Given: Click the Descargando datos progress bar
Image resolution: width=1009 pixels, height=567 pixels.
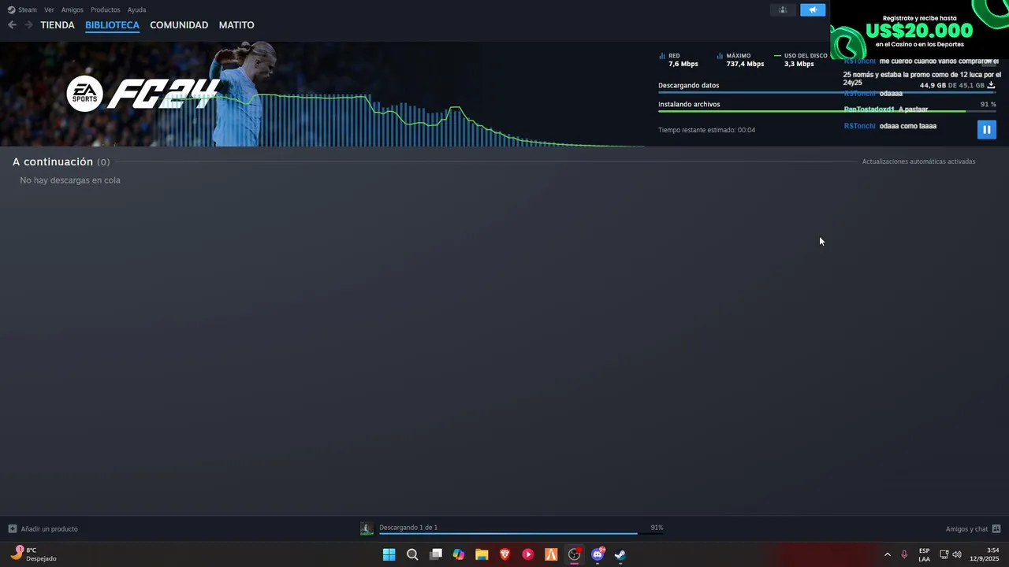Looking at the screenshot, I should (827, 92).
